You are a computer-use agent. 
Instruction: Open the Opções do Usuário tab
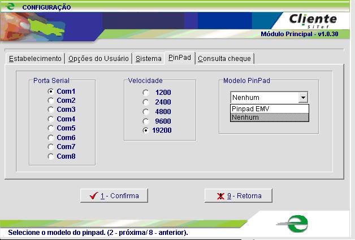click(x=99, y=58)
